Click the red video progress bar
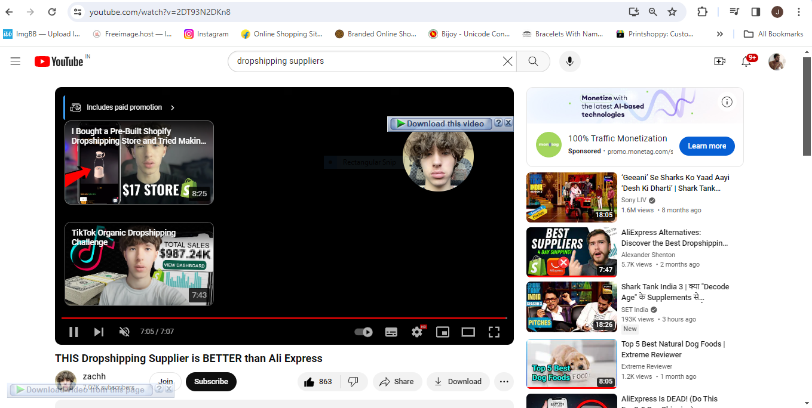 tap(284, 318)
